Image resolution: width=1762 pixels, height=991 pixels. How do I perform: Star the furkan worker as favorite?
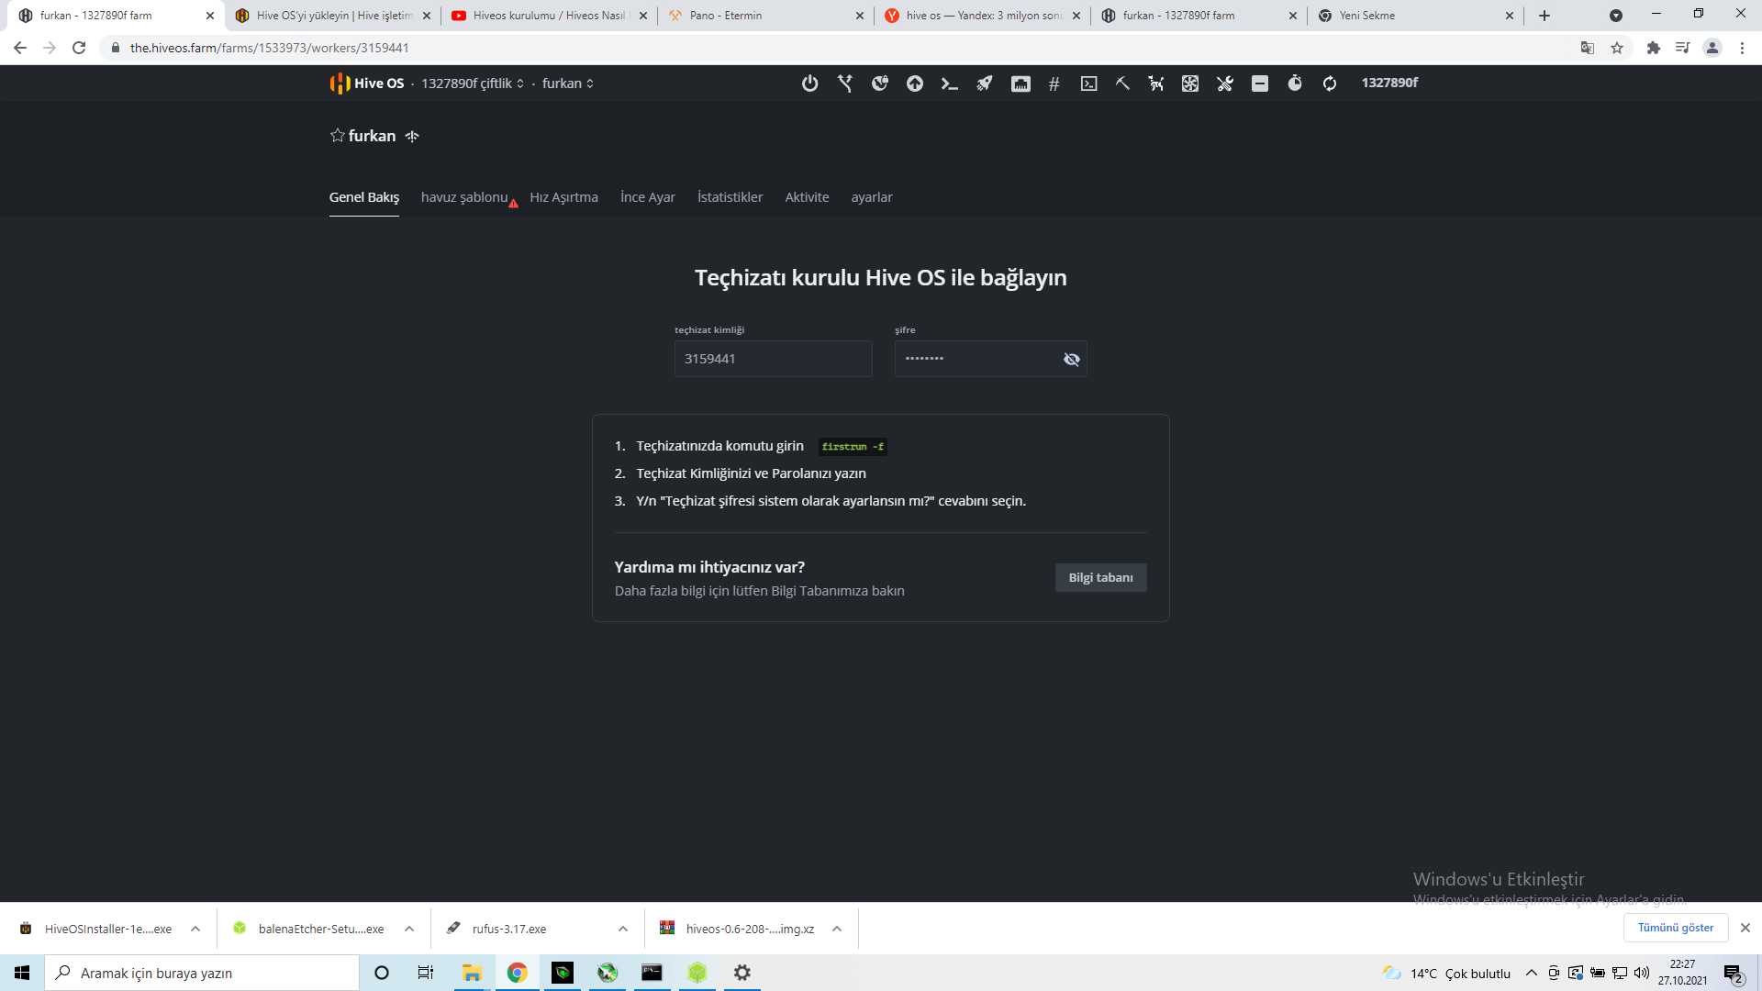click(x=338, y=136)
